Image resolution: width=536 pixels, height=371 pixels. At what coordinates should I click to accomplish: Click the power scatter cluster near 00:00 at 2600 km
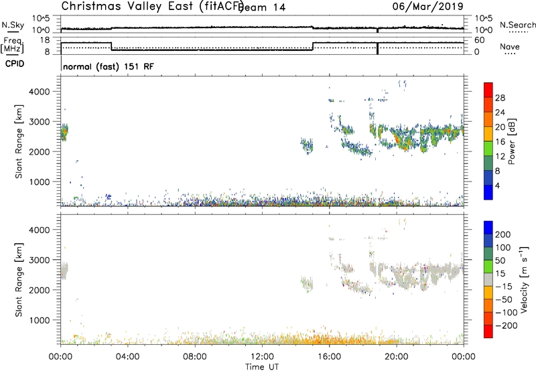(x=64, y=132)
